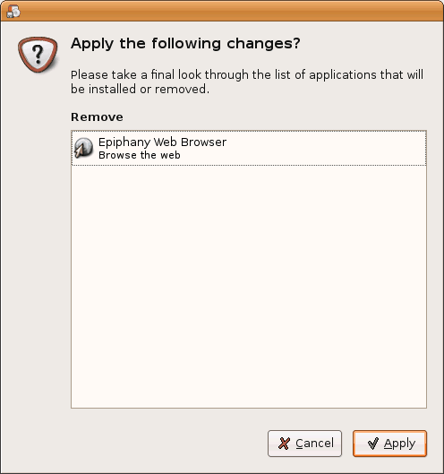The image size is (444, 474).
Task: Click the word 'Apply' on the confirm button
Action: coord(399,444)
